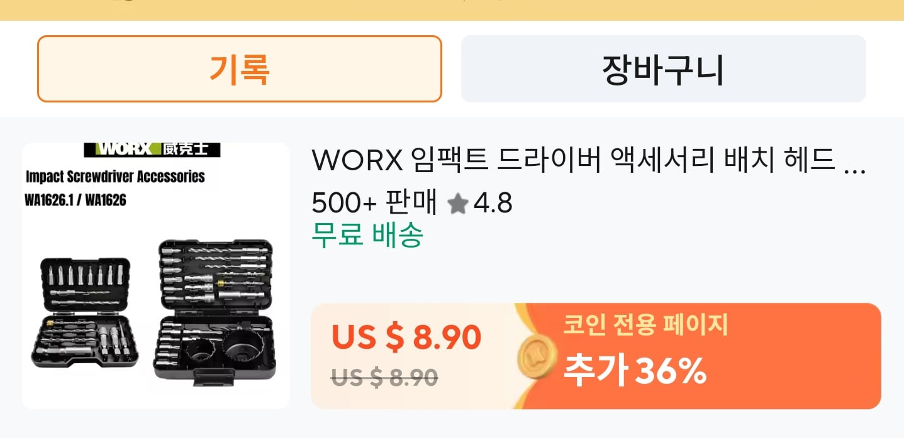The image size is (904, 438).
Task: Click the WORX logo in product image
Action: (152, 150)
